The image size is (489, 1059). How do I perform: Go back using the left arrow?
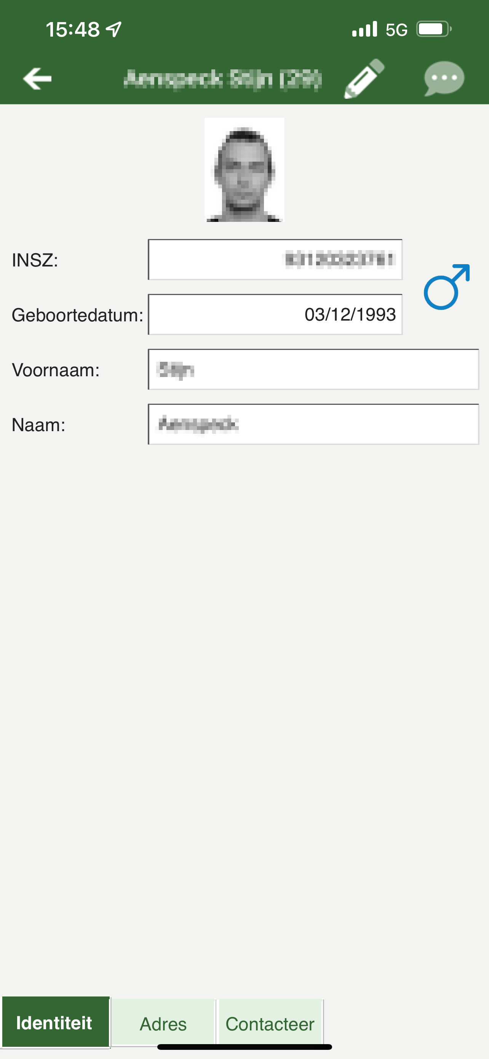click(x=37, y=78)
